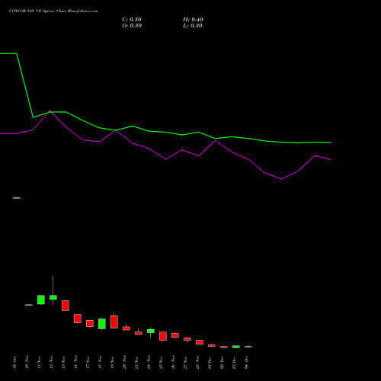Screen dimensions: 381x381
Task: Click the '02 Dec' date label
Action: [x=222, y=363]
